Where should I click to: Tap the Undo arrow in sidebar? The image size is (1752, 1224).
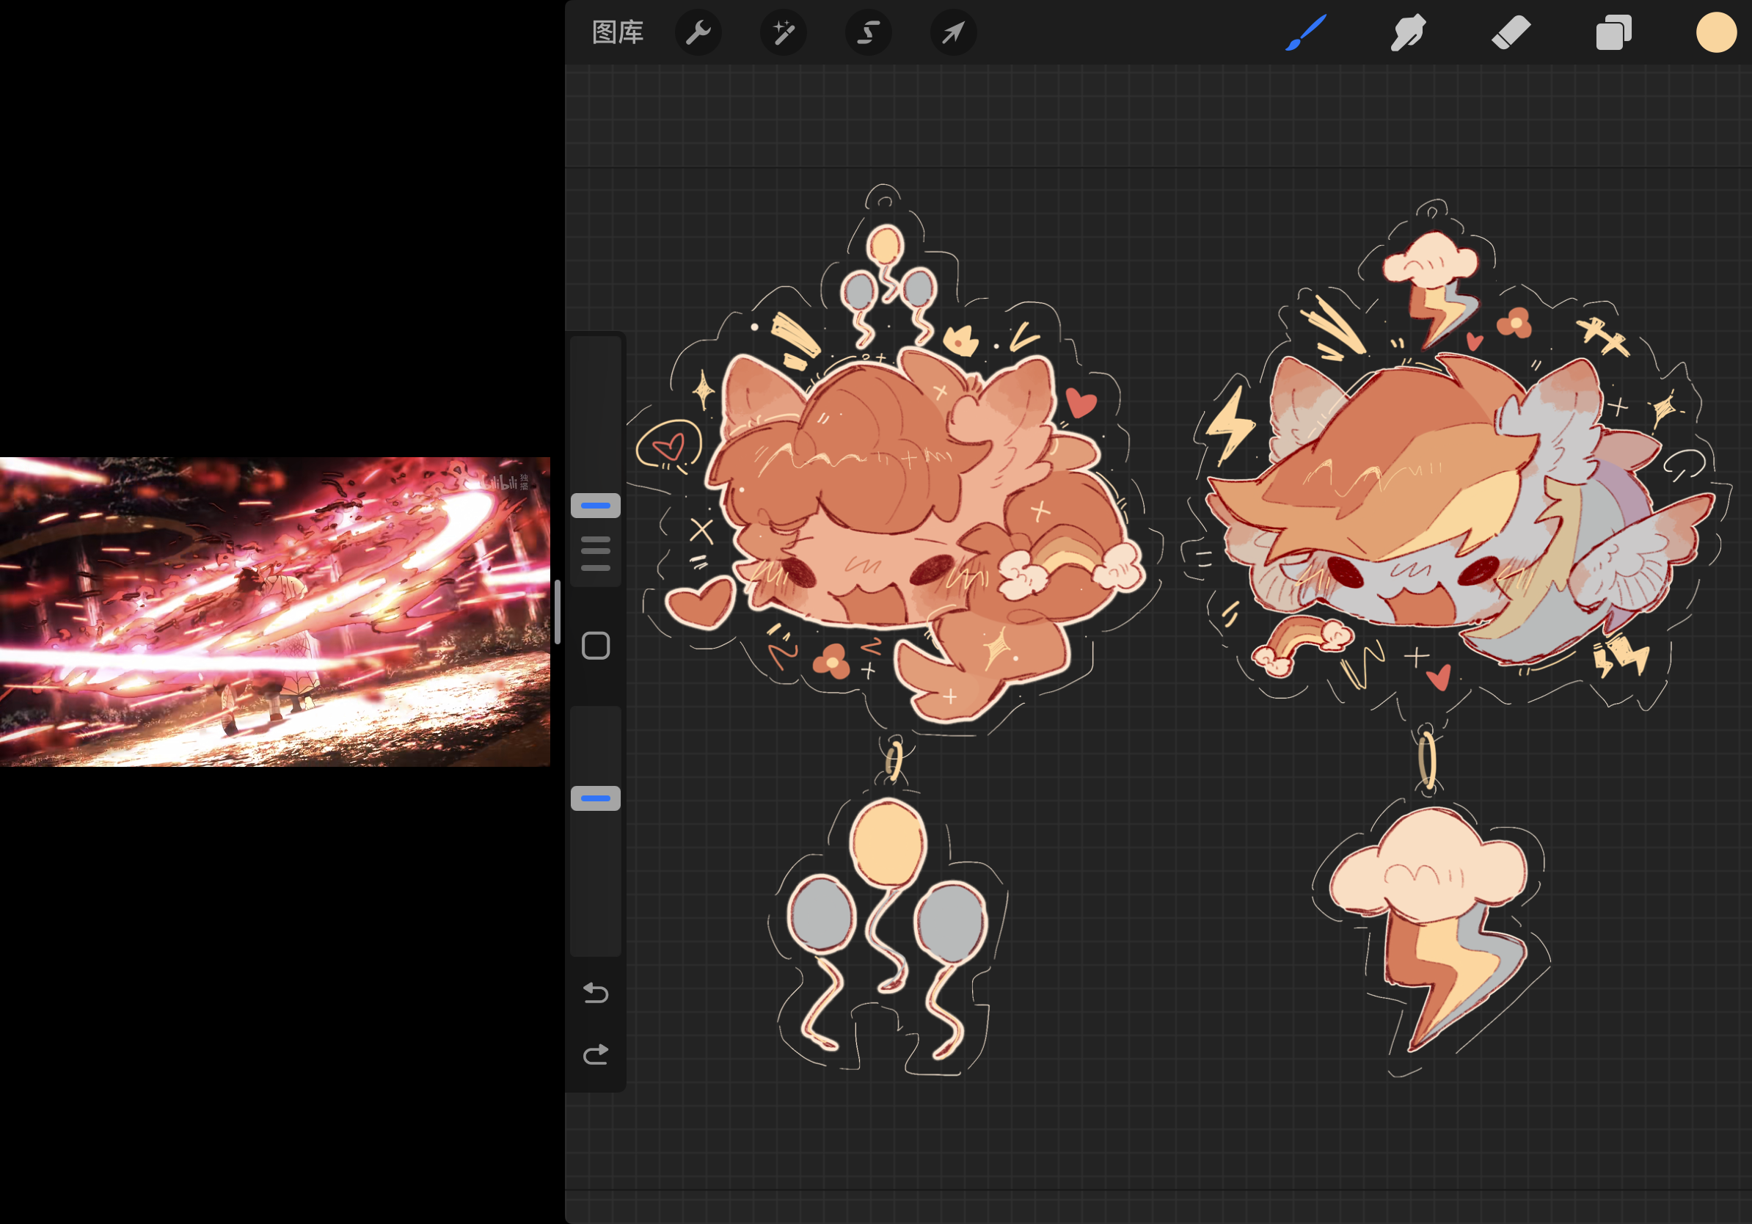pyautogui.click(x=595, y=993)
